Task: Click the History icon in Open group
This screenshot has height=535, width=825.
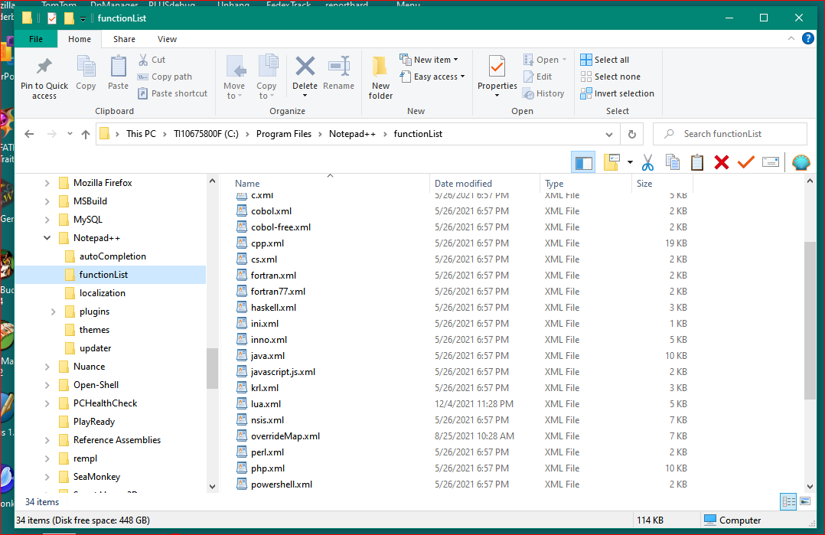Action: (x=528, y=93)
